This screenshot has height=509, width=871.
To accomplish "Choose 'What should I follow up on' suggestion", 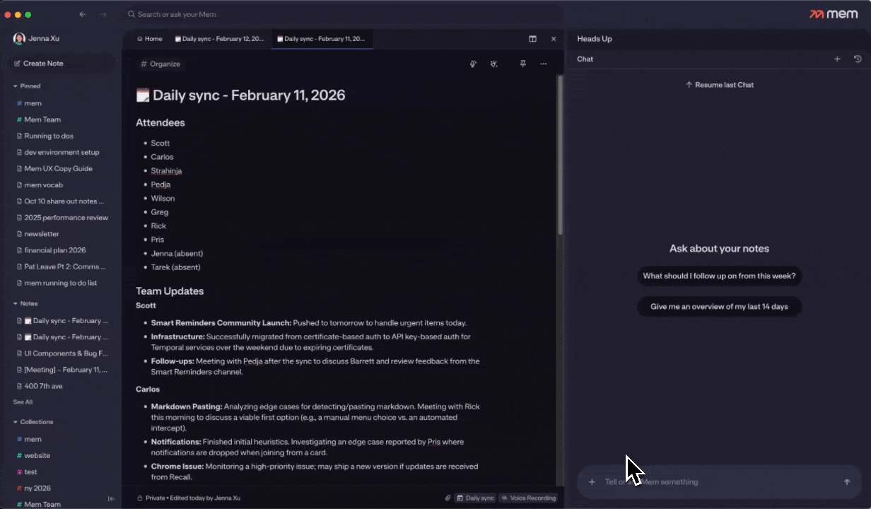I will click(719, 276).
